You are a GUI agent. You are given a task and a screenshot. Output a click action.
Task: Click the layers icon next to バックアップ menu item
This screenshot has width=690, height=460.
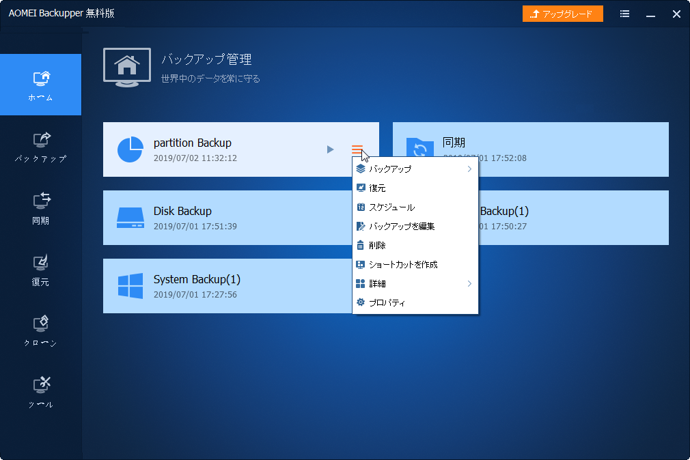[x=361, y=169]
